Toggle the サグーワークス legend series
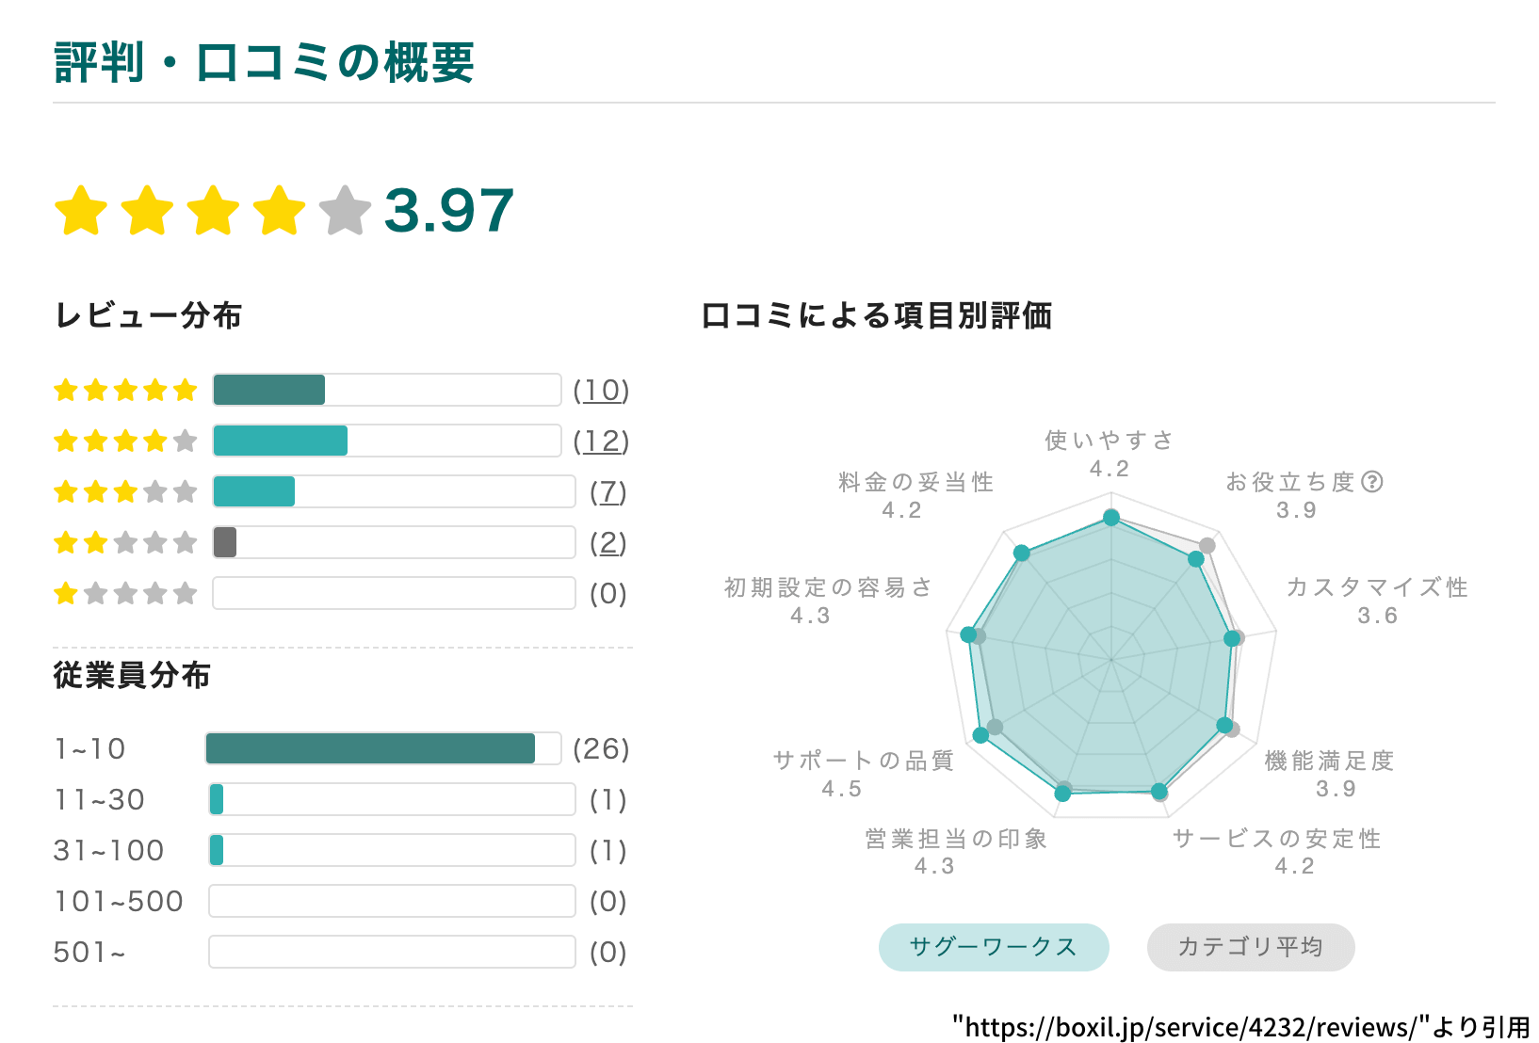This screenshot has height=1043, width=1539. coord(994,947)
